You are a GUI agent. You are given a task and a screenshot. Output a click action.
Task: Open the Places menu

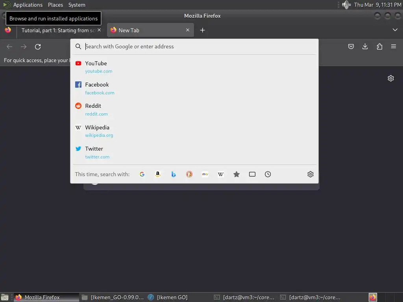coord(55,5)
